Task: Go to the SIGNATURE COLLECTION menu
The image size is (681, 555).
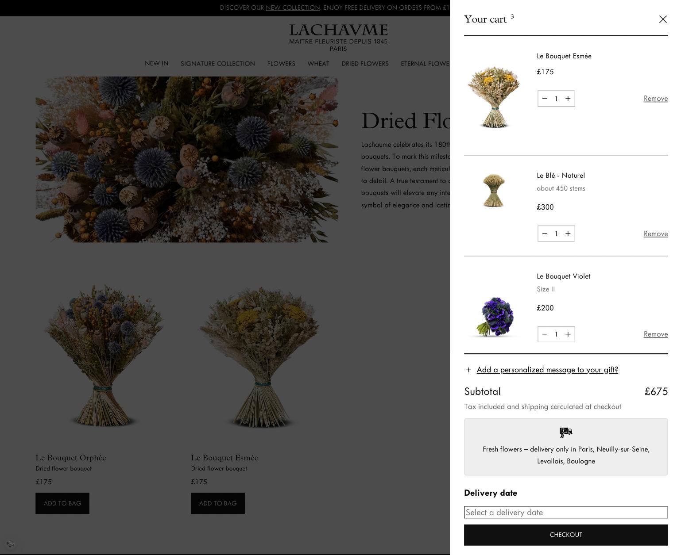Action: [x=218, y=63]
